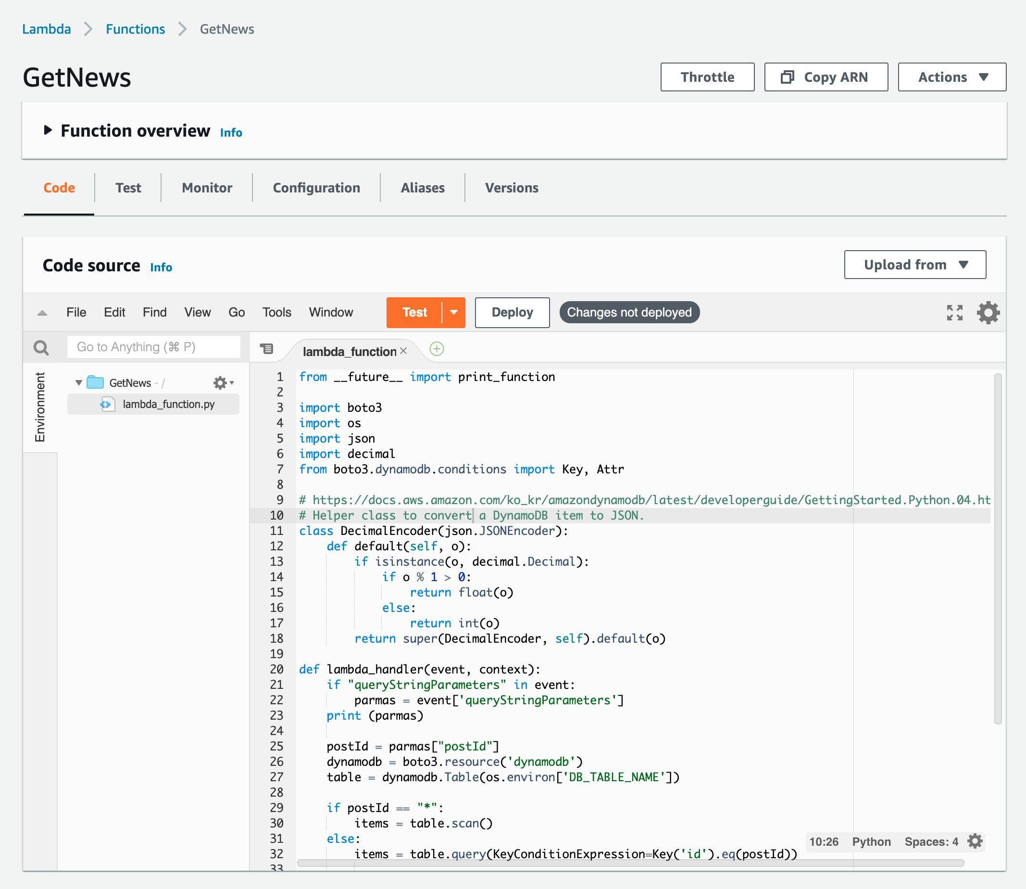
Task: Click the vertical editor scrollbar
Action: point(998,549)
